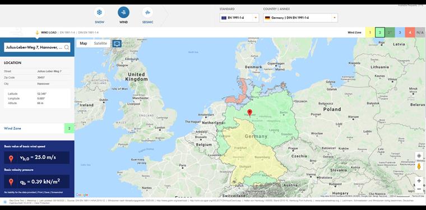
Task: Click the Print link in the disclaimer line
Action: tap(40, 193)
